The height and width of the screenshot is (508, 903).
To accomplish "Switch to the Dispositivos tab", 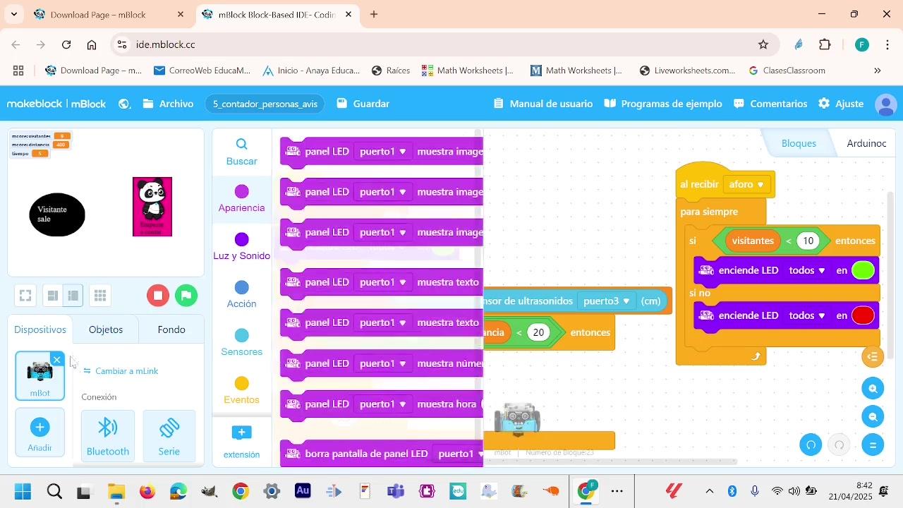I will pos(40,329).
